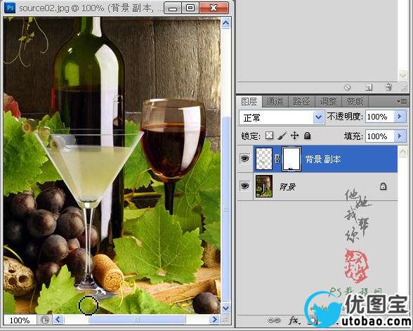Click the 不透明度 label
Image resolution: width=413 pixels, height=331 pixels.
[x=345, y=116]
